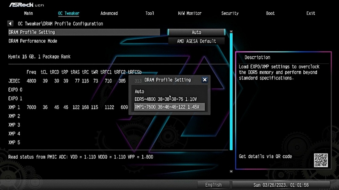Open the Advanced tab
This screenshot has height=190, width=339.
coord(109,14)
